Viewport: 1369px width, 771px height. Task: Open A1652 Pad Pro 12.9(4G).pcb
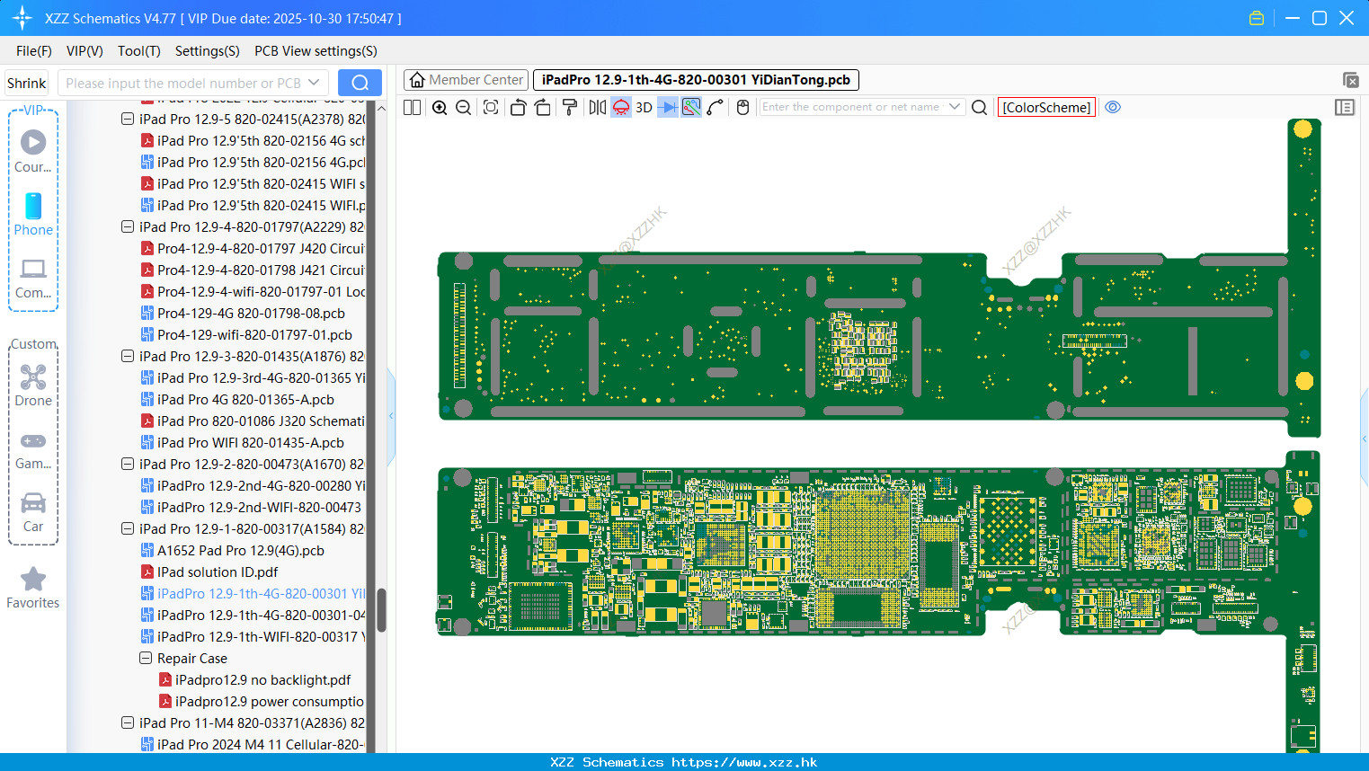(233, 550)
